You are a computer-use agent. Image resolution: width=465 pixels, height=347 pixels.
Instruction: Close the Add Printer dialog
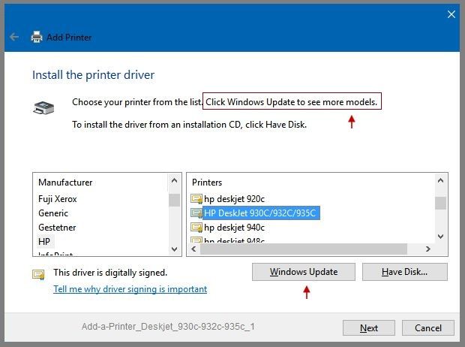tap(451, 14)
